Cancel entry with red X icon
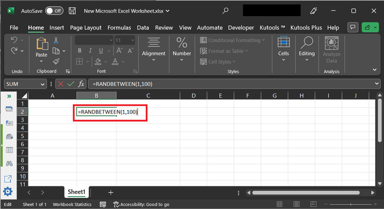Screen dimensions: 384x209 (61, 84)
